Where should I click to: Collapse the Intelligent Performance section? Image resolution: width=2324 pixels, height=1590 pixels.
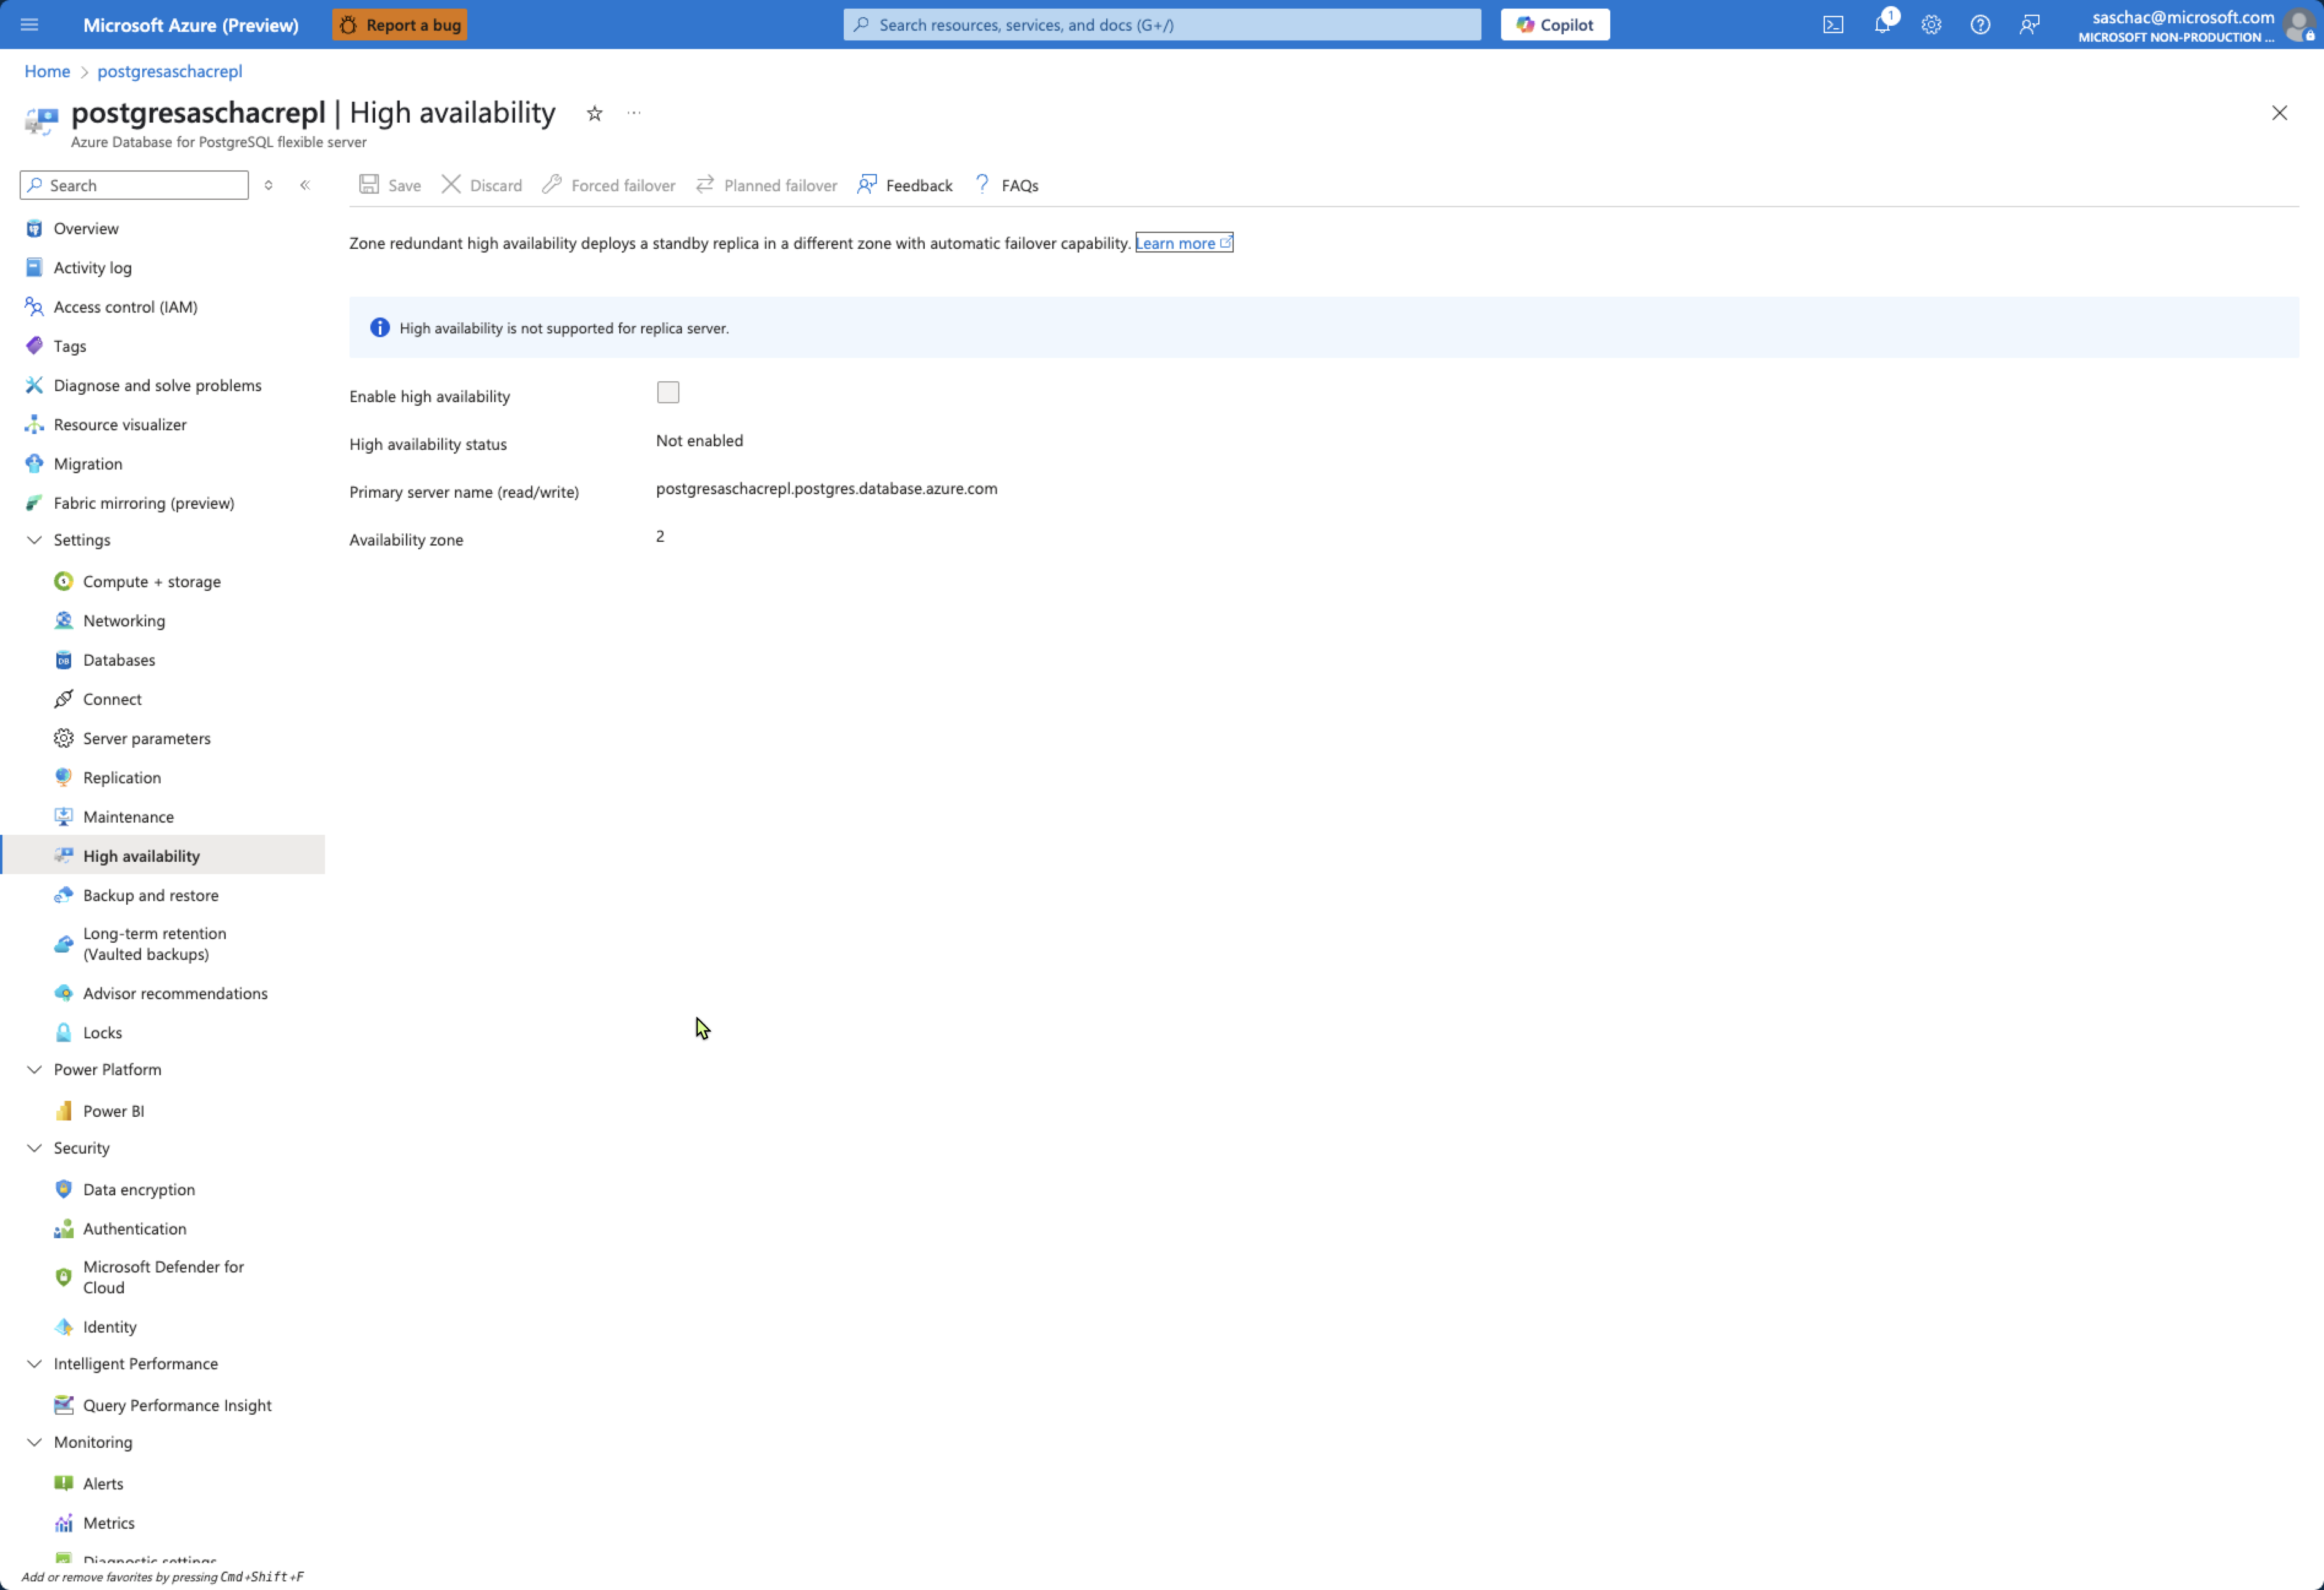point(34,1364)
